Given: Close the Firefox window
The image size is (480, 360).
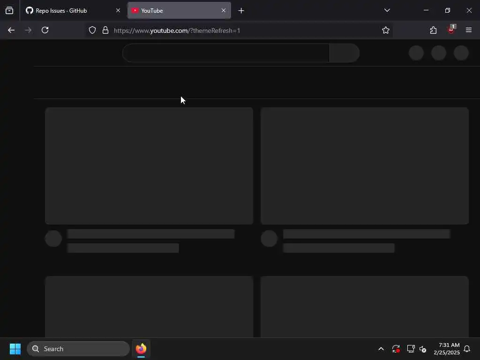Looking at the screenshot, I should coord(469,10).
